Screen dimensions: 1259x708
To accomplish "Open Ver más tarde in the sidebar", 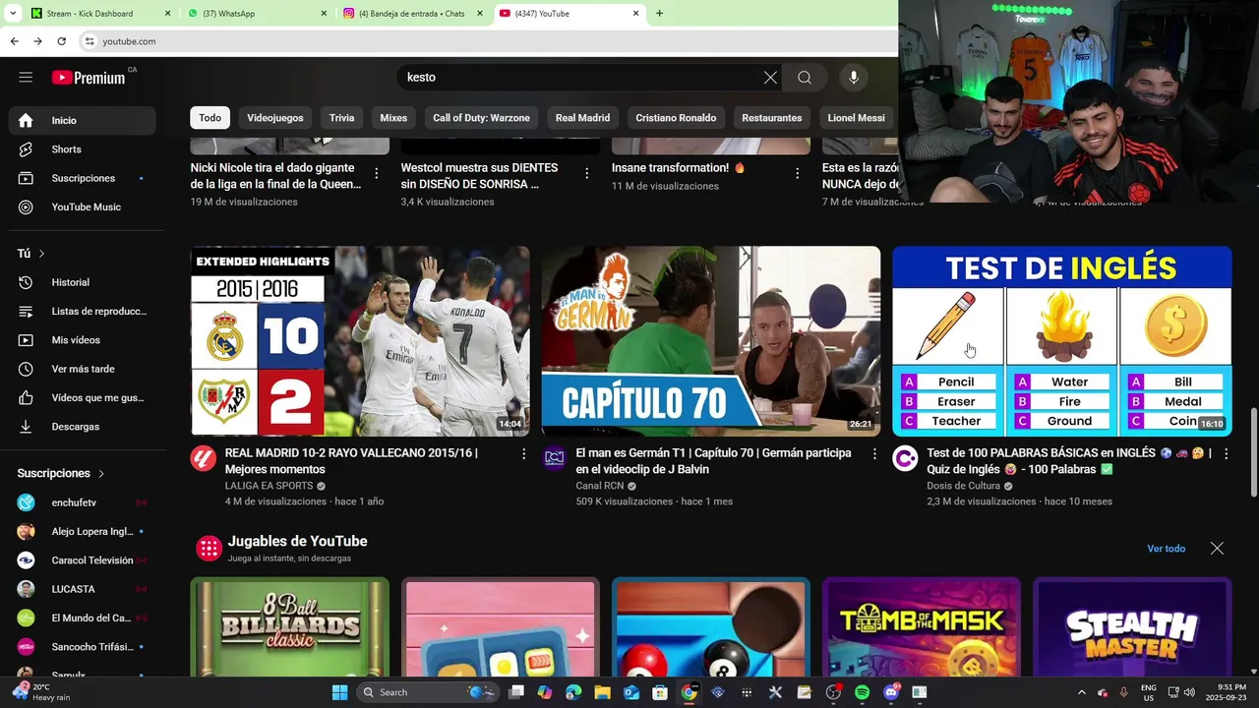I will point(83,369).
